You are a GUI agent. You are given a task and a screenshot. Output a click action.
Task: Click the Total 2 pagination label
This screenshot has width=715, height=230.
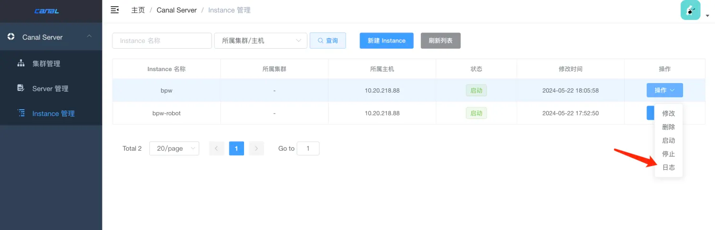point(132,148)
